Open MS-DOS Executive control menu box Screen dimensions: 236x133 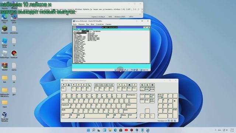point(74,27)
